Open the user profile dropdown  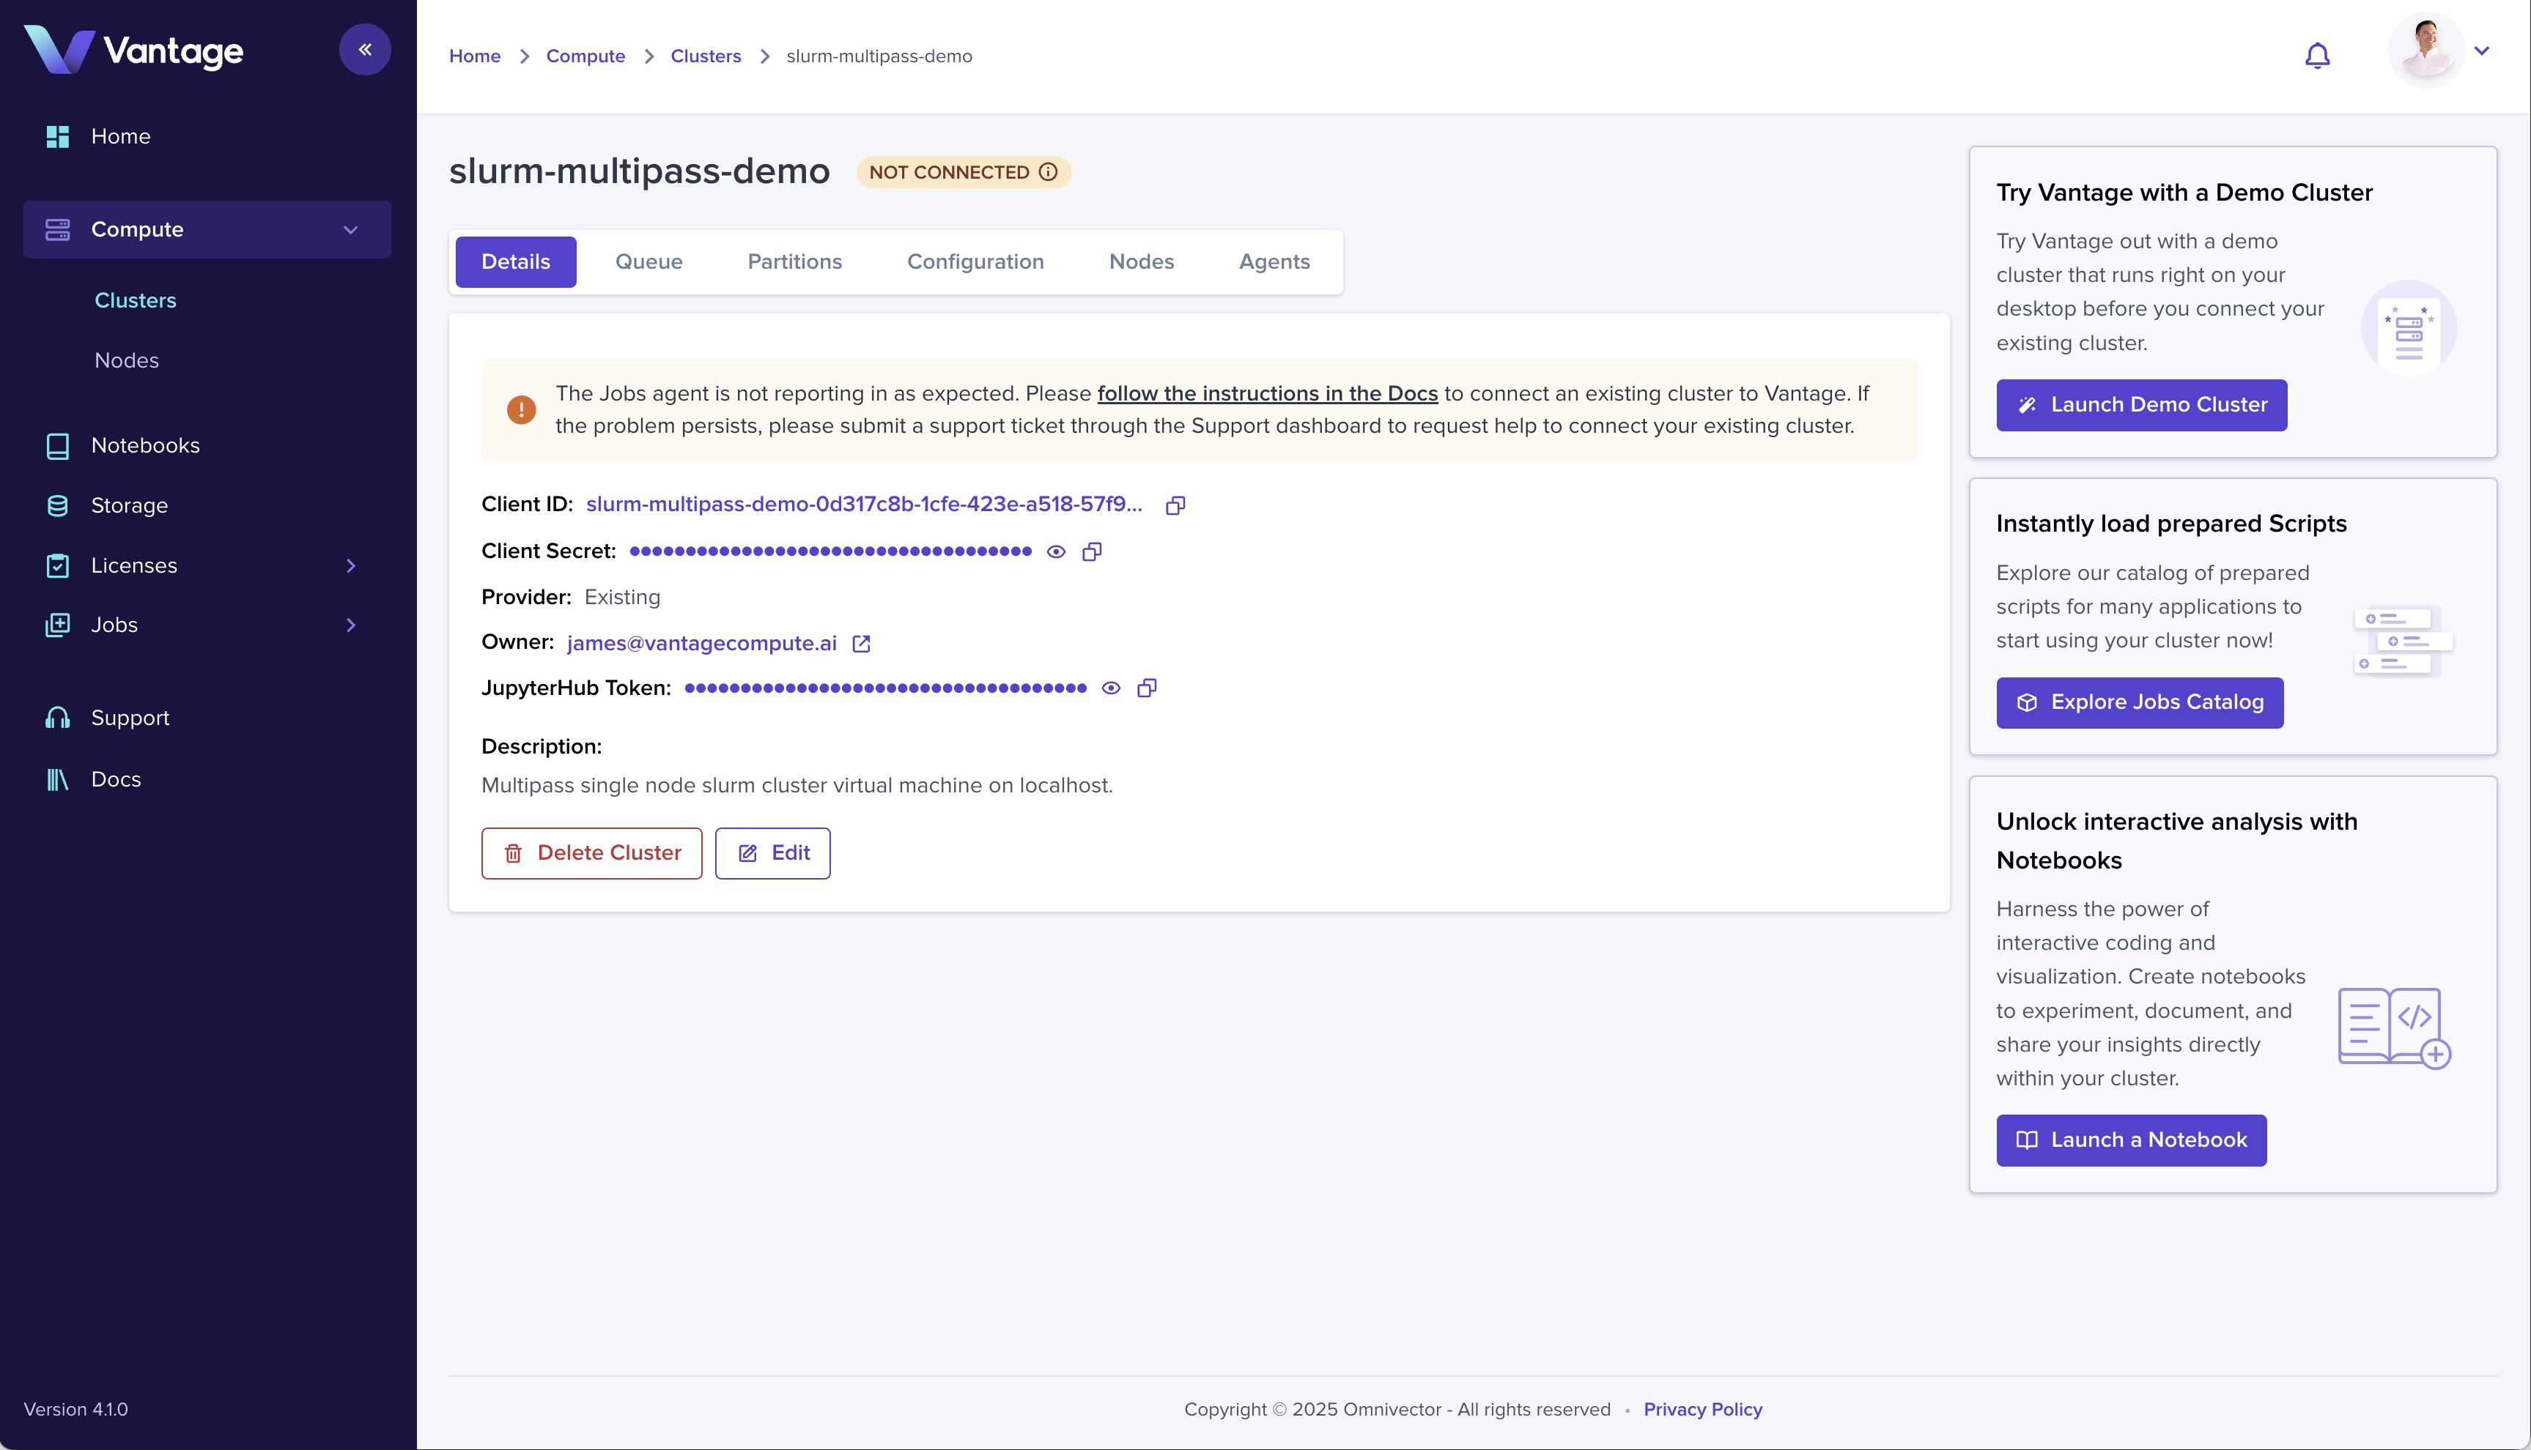coord(2482,52)
